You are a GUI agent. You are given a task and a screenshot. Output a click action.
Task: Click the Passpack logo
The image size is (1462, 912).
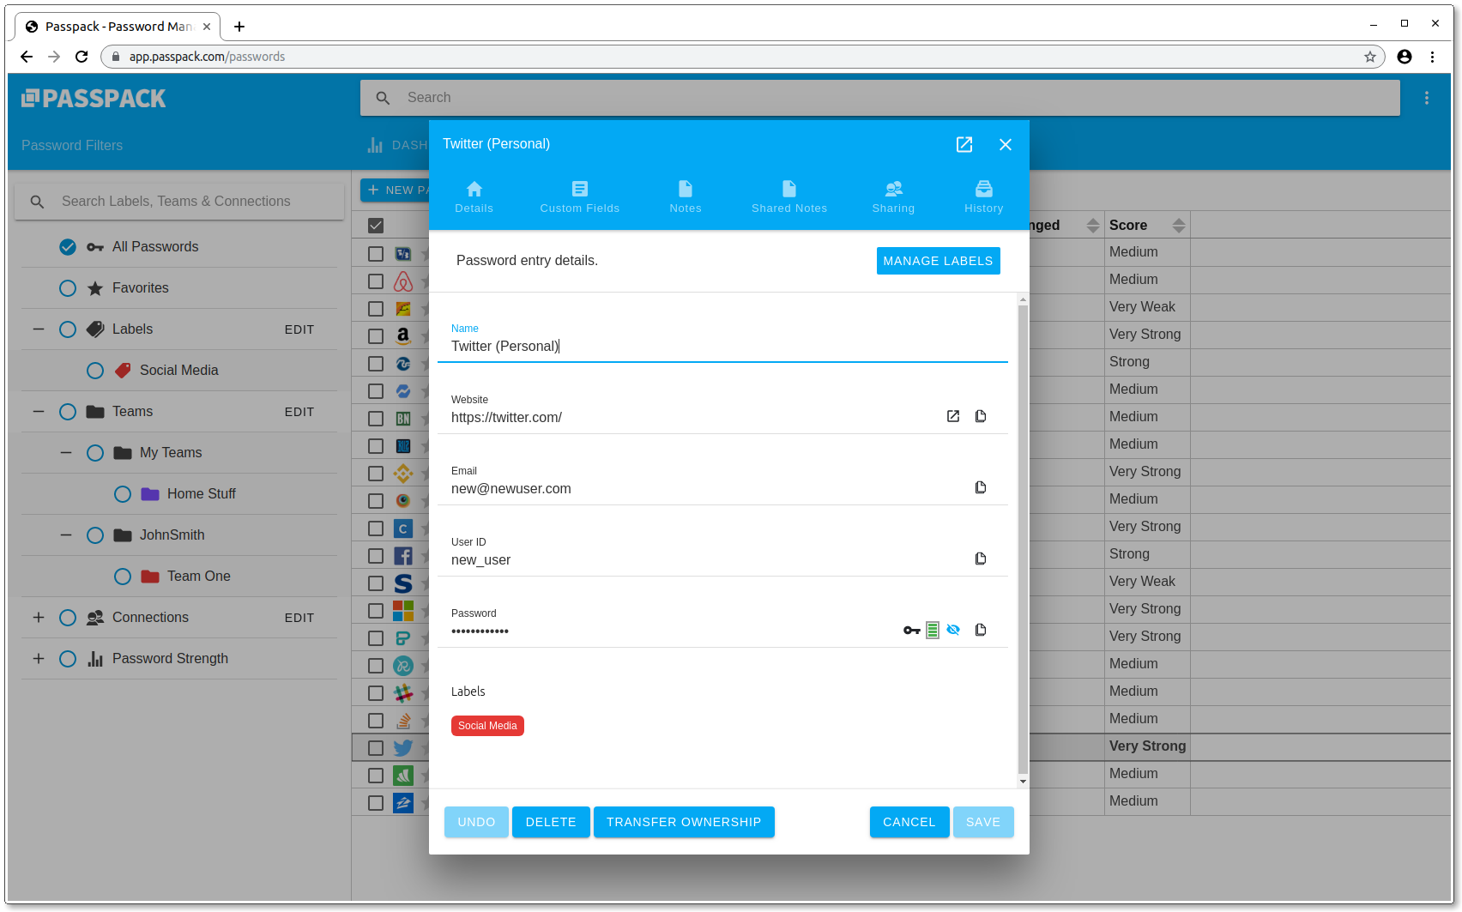coord(94,99)
